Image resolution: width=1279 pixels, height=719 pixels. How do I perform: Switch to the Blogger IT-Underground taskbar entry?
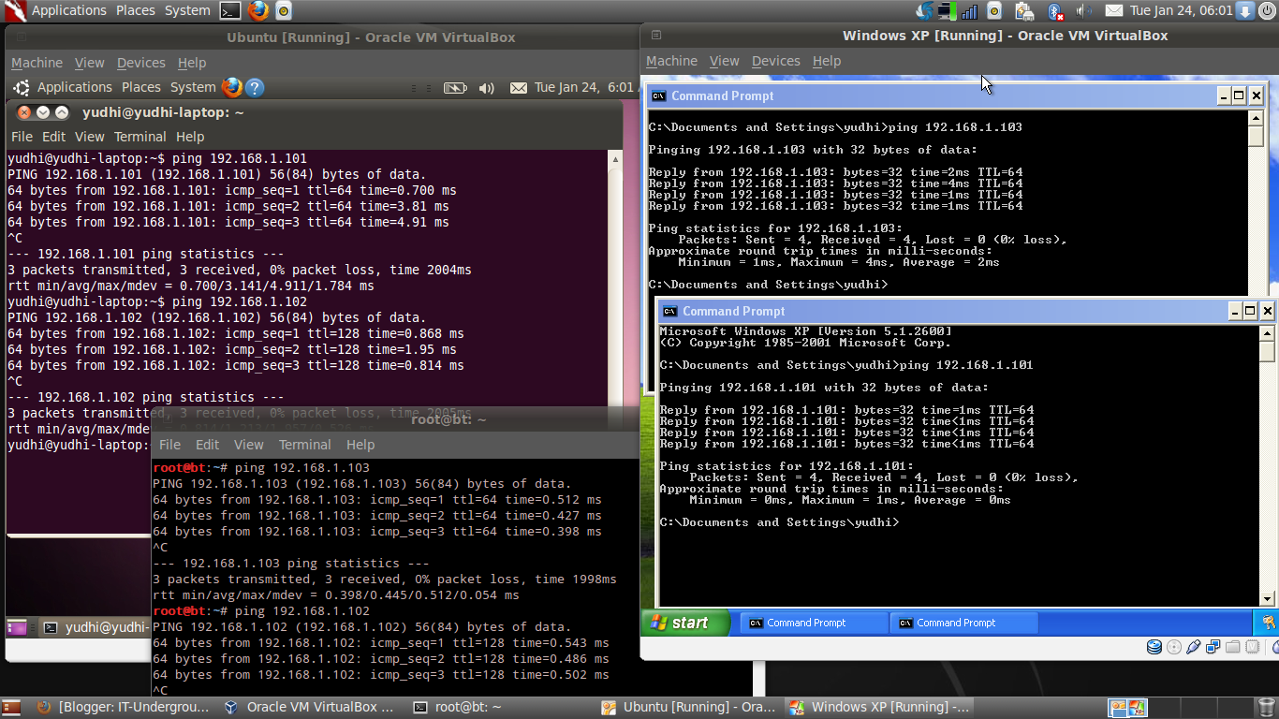click(123, 707)
